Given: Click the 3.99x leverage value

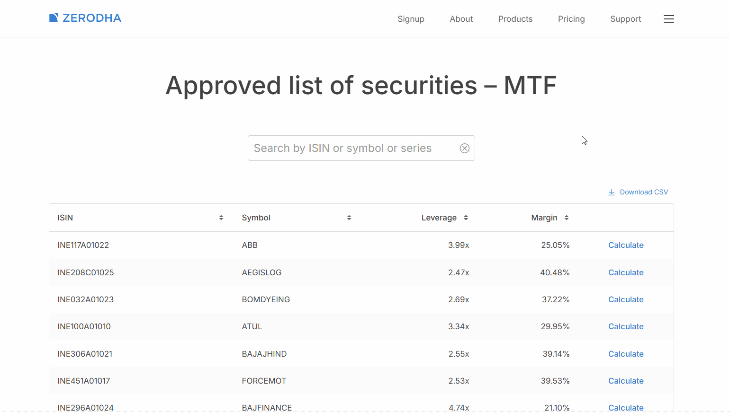Looking at the screenshot, I should pos(459,245).
